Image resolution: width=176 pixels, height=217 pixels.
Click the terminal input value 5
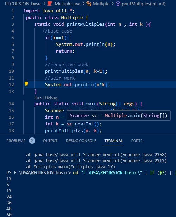pos(8,185)
